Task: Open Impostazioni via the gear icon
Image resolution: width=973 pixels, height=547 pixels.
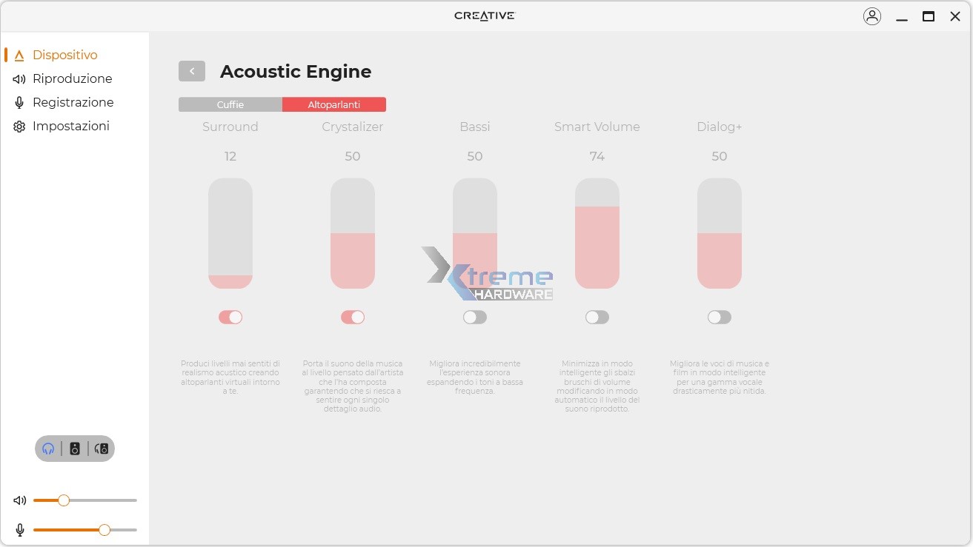Action: coord(19,126)
